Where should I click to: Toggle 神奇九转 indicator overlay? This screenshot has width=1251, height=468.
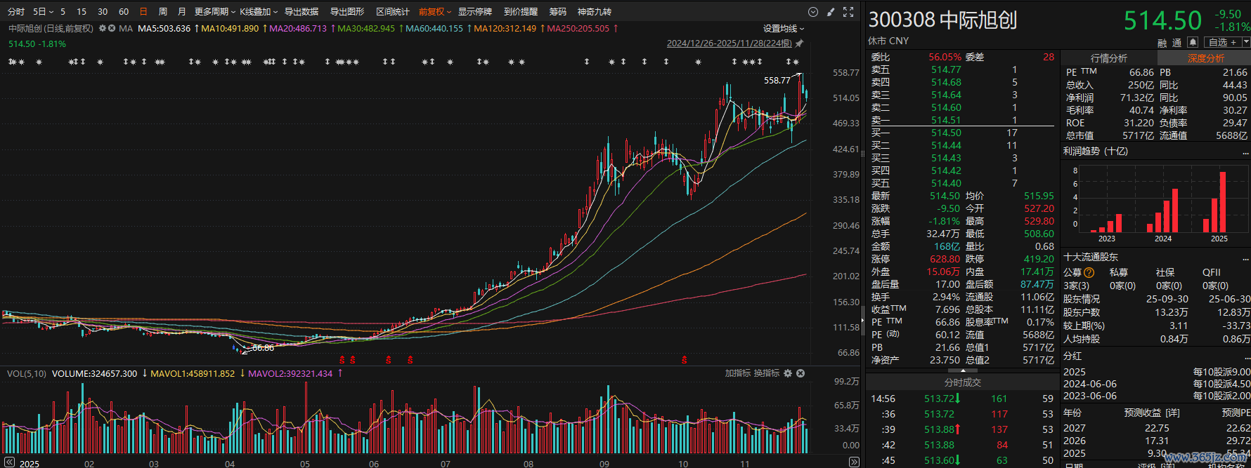[594, 12]
